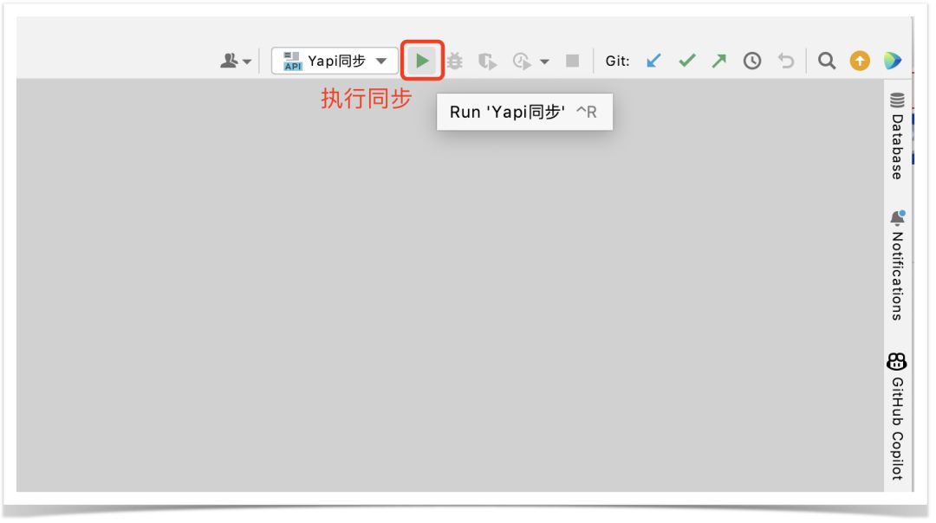Rollback changes with the undo arrow
Image resolution: width=936 pixels, height=523 pixels.
click(x=786, y=61)
